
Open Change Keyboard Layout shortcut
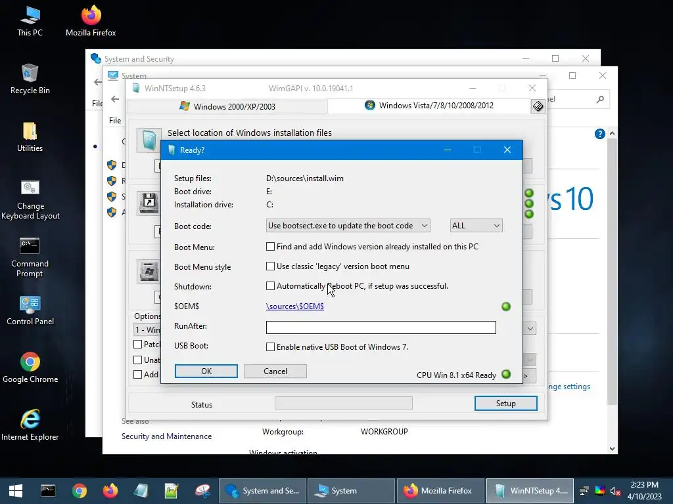point(30,199)
